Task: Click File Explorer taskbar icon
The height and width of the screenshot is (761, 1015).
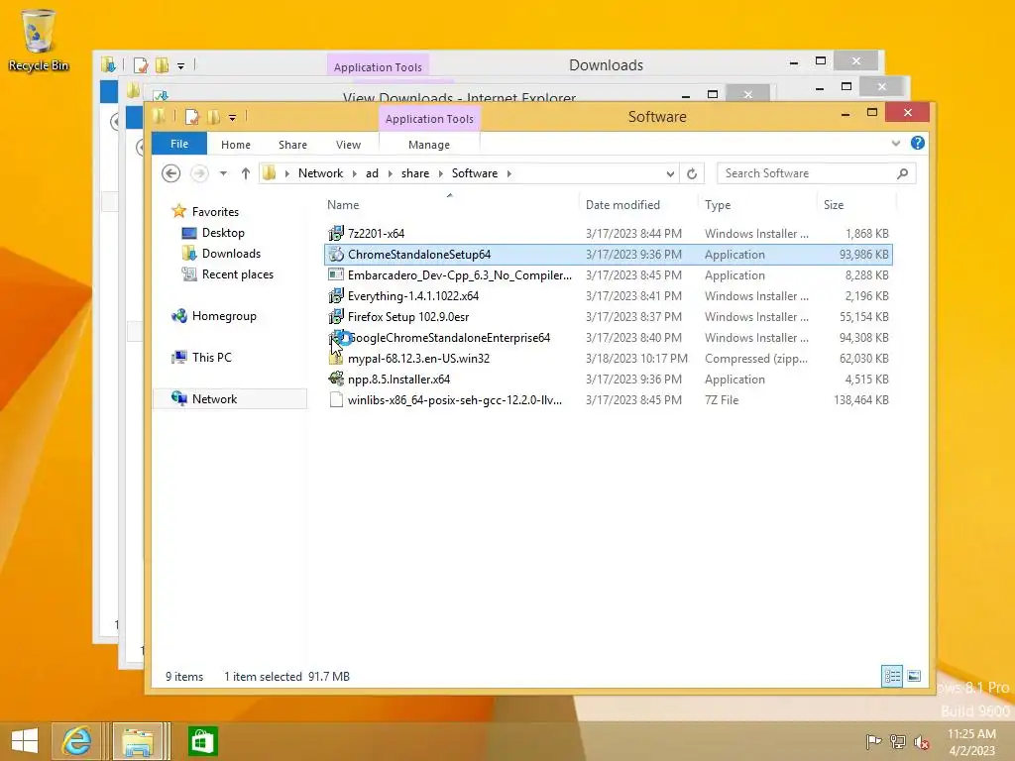Action: (138, 741)
